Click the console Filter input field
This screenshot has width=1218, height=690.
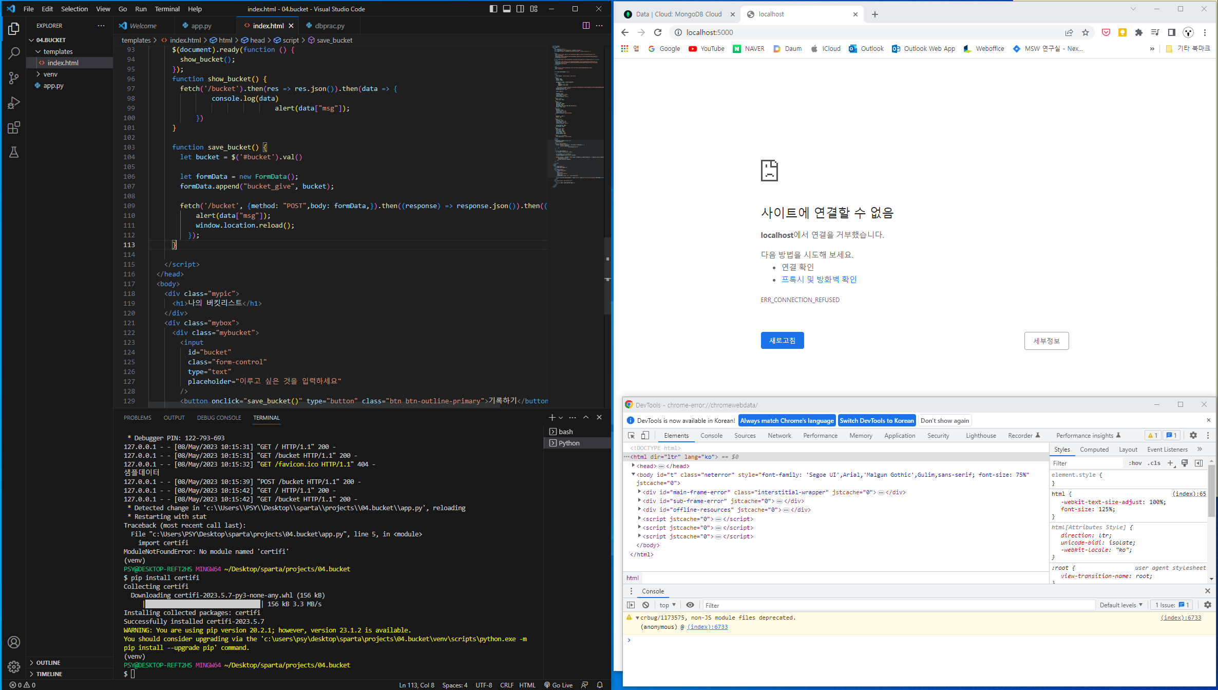[899, 605]
